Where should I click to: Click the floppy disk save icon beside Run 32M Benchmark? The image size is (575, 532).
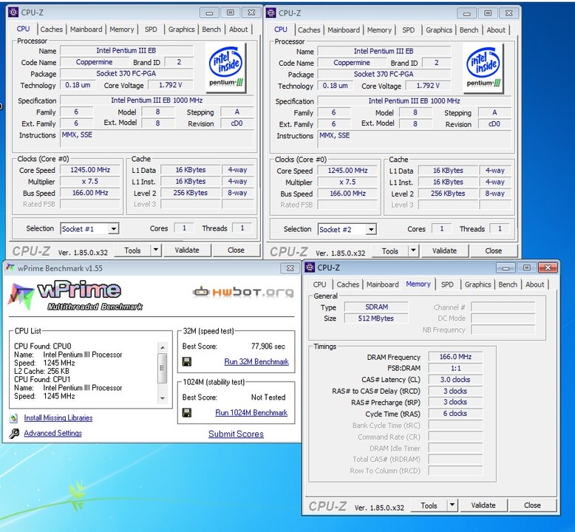187,362
